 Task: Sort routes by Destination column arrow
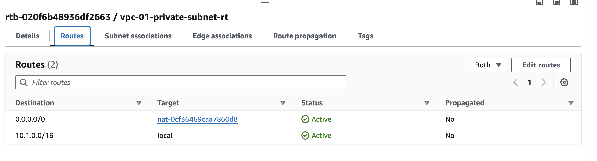click(139, 103)
